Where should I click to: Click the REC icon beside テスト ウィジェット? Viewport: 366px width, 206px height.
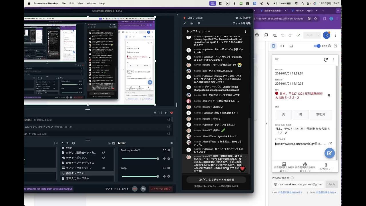tap(134, 189)
